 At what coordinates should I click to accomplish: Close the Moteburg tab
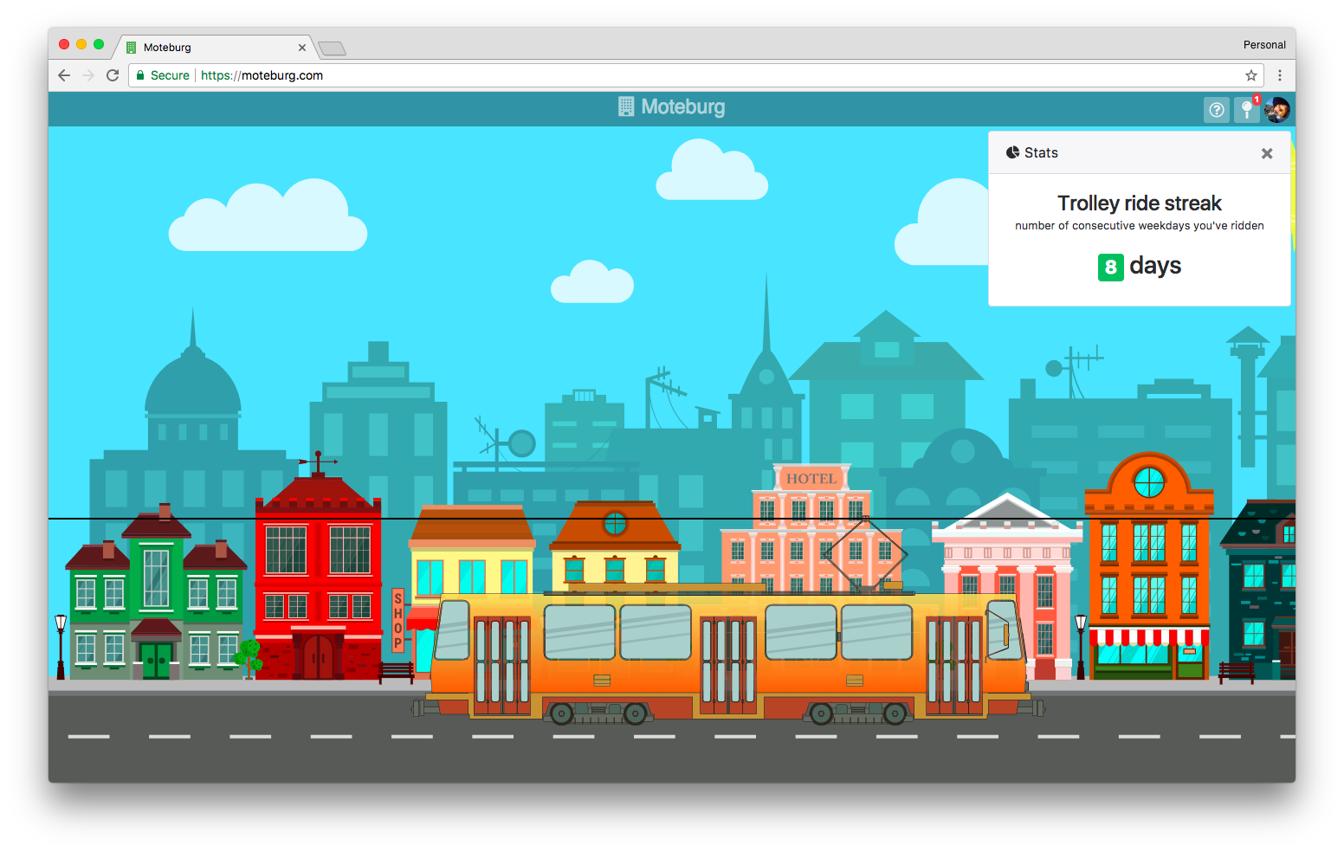[x=302, y=48]
